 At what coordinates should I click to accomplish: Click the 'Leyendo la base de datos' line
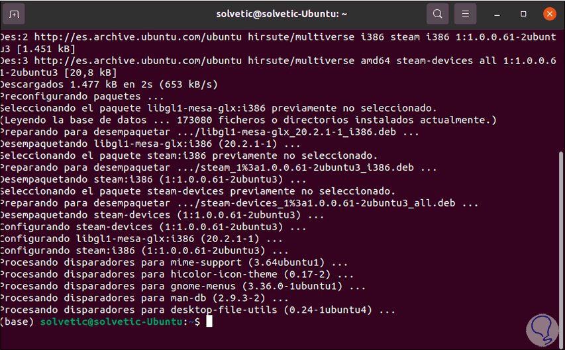pos(248,120)
